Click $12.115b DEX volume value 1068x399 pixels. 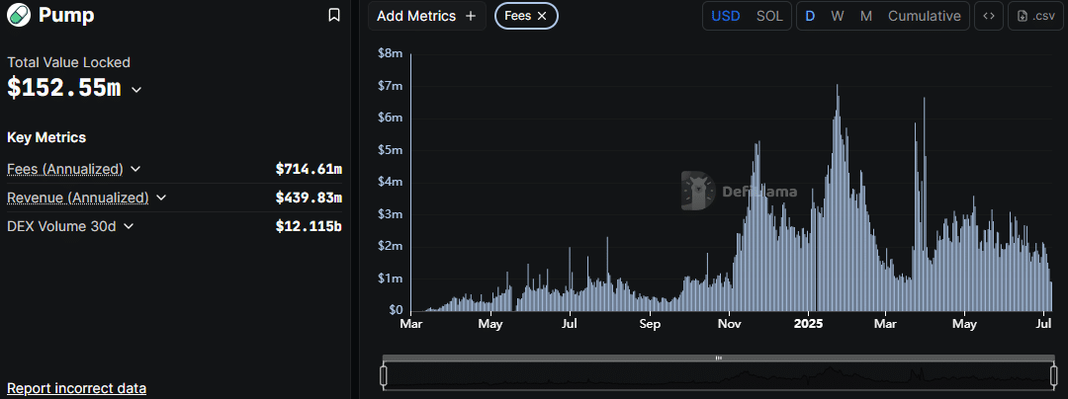pos(309,226)
